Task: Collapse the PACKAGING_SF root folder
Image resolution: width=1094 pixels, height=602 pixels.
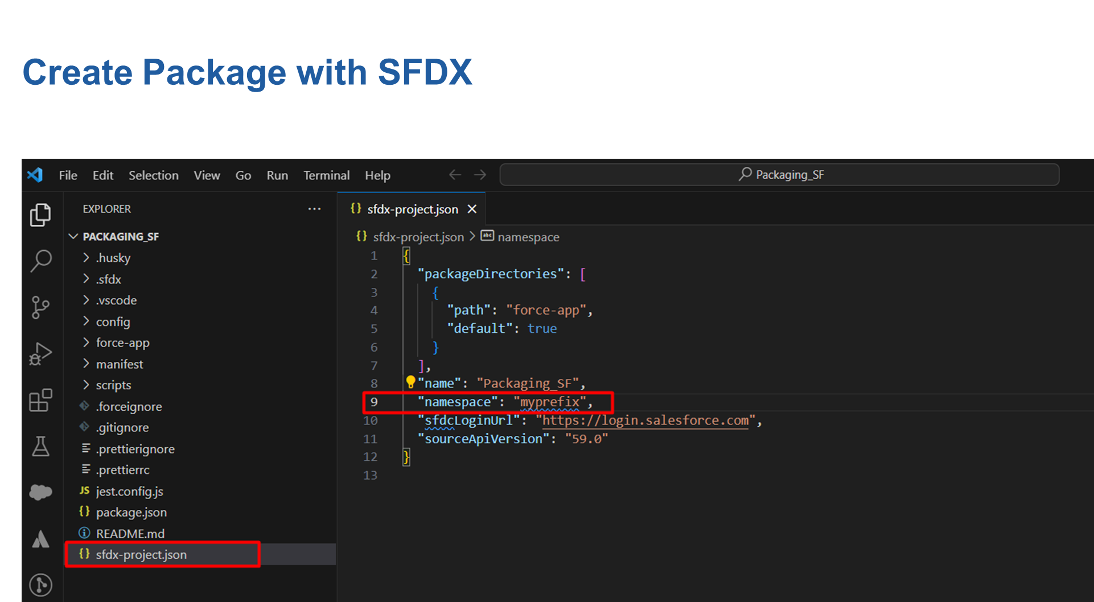Action: pos(73,236)
